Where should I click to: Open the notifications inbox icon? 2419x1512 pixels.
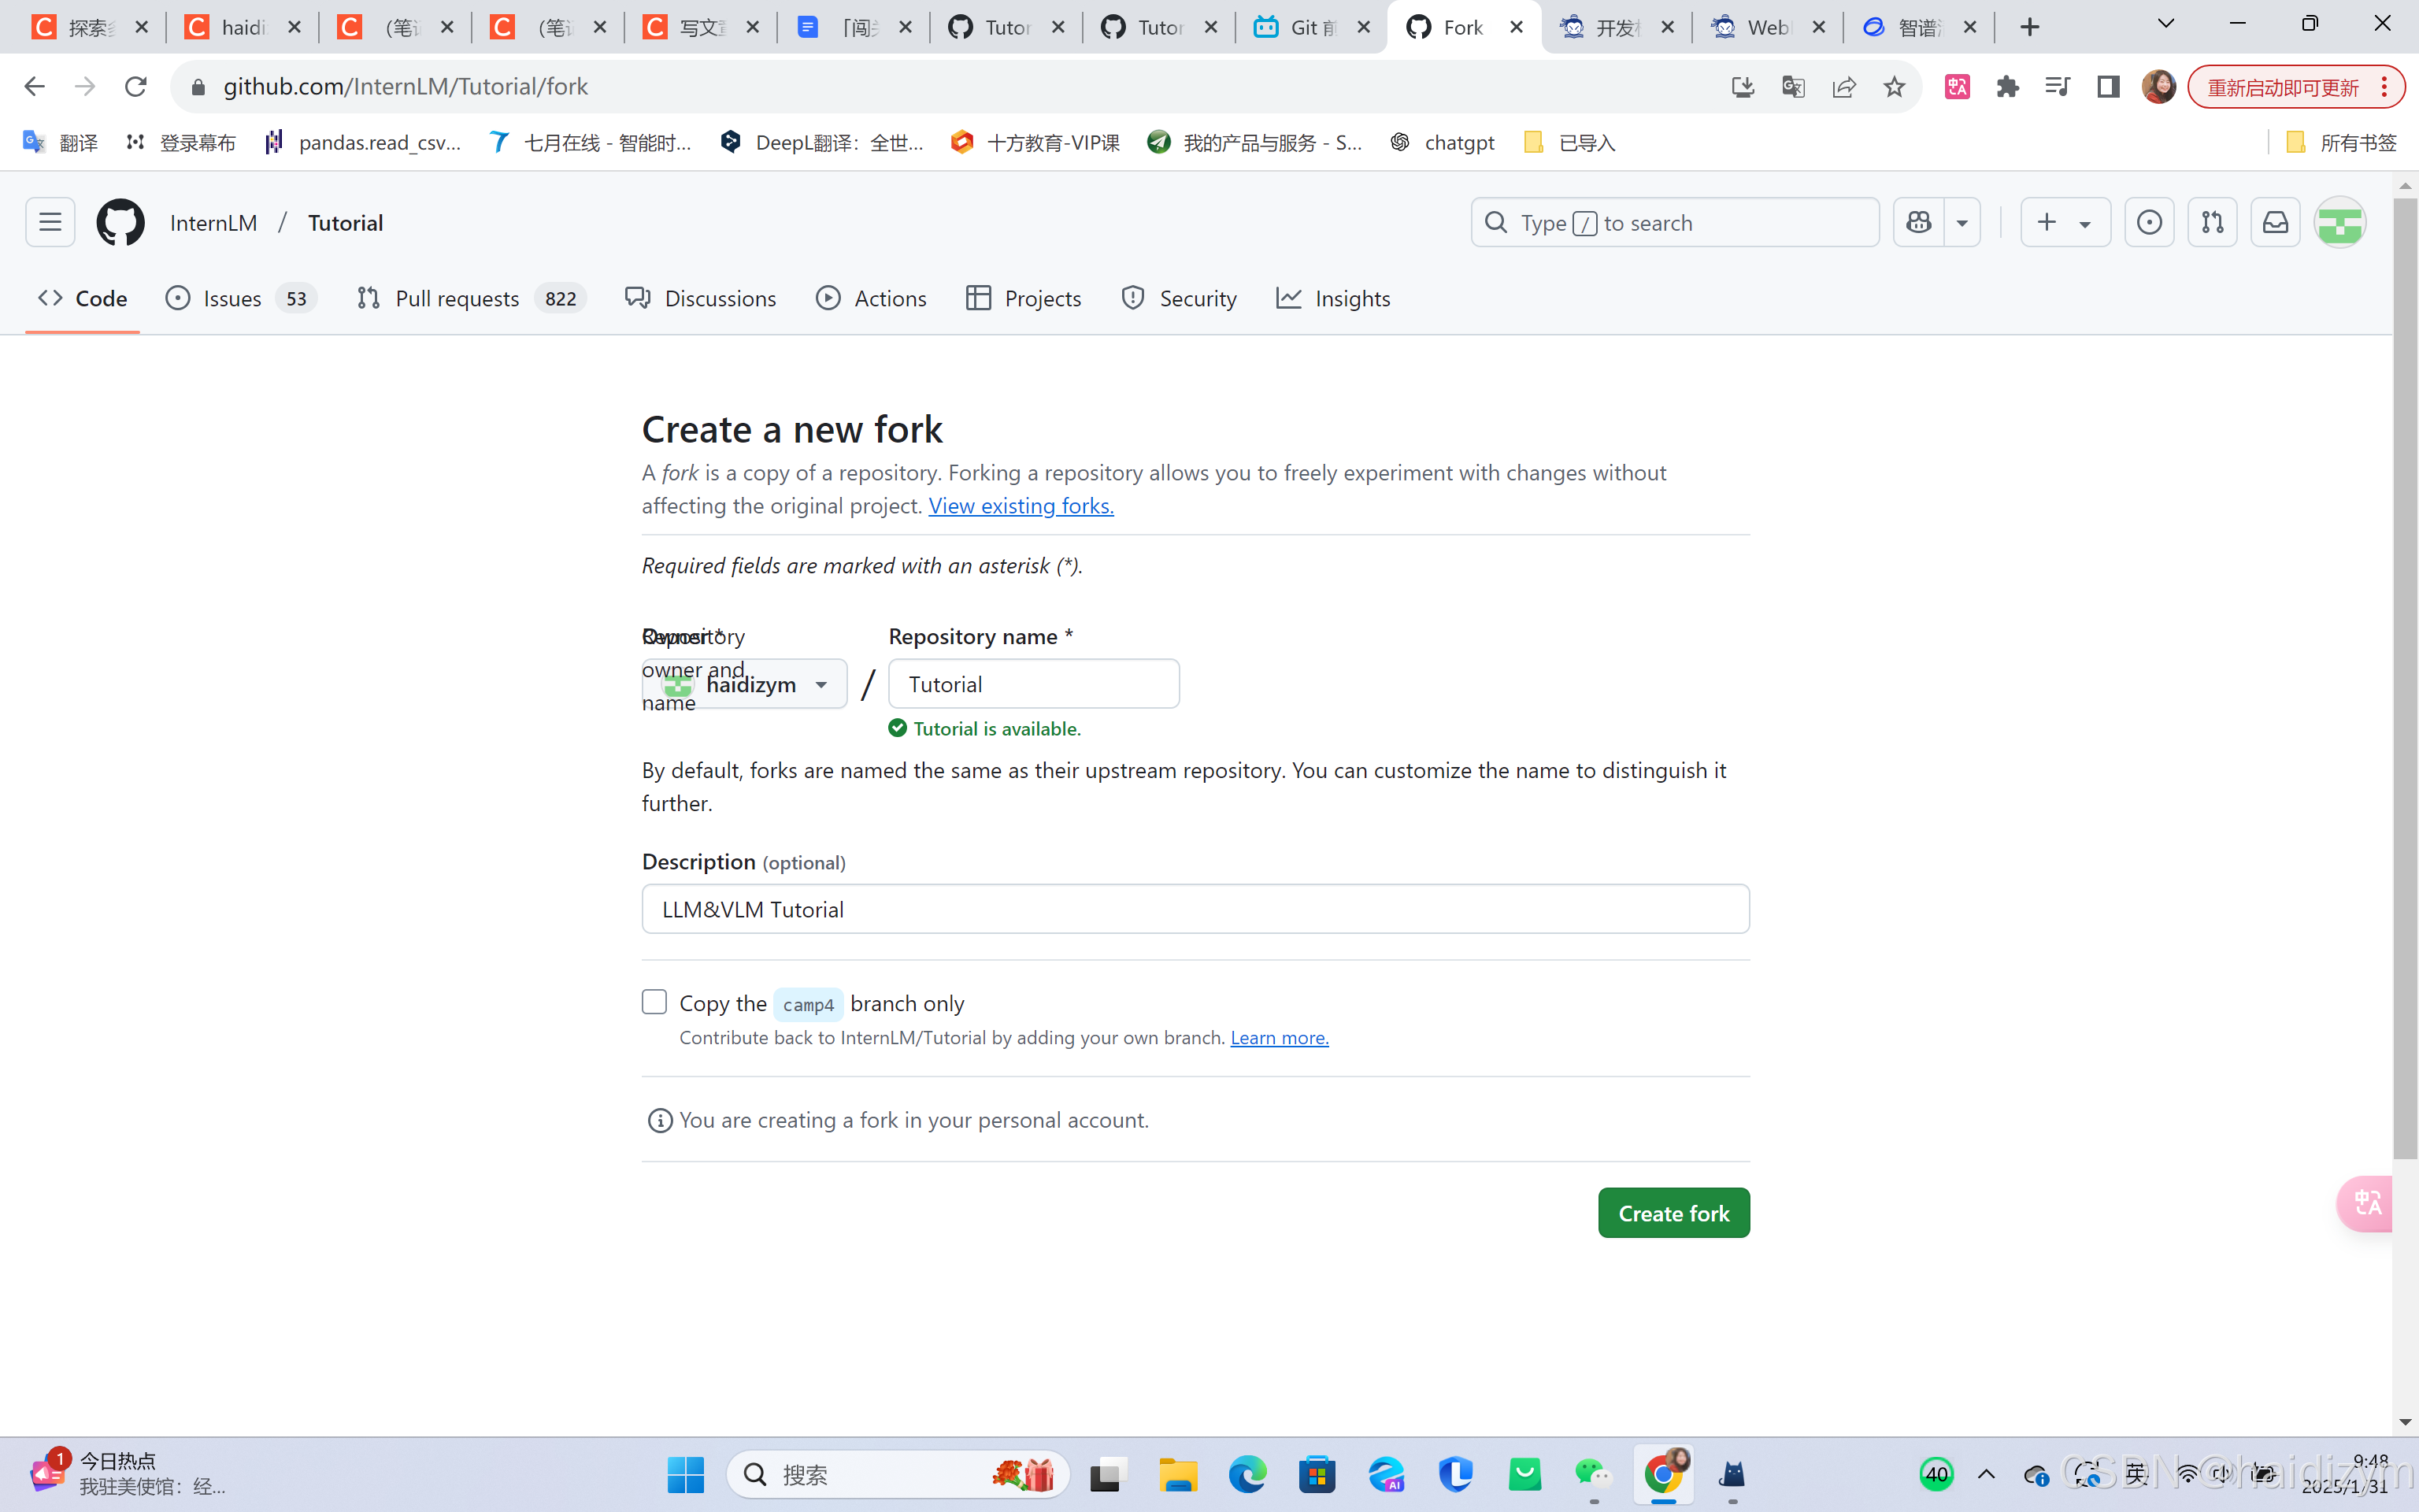click(2275, 222)
